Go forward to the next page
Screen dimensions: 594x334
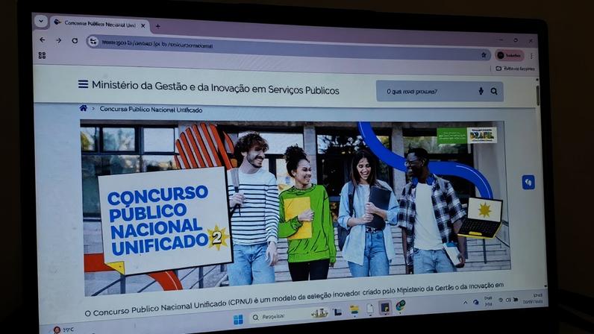click(59, 40)
